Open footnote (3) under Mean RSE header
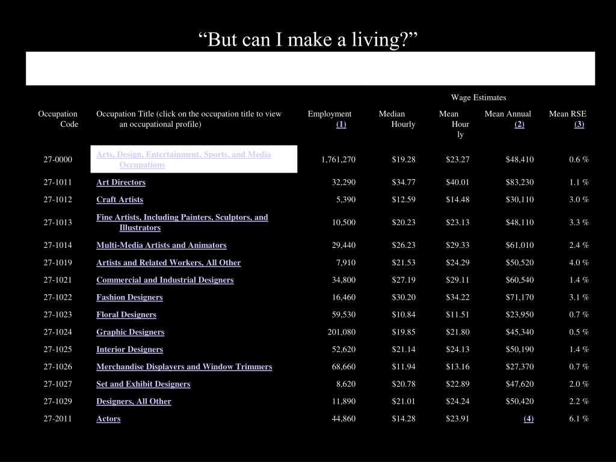 (579, 124)
